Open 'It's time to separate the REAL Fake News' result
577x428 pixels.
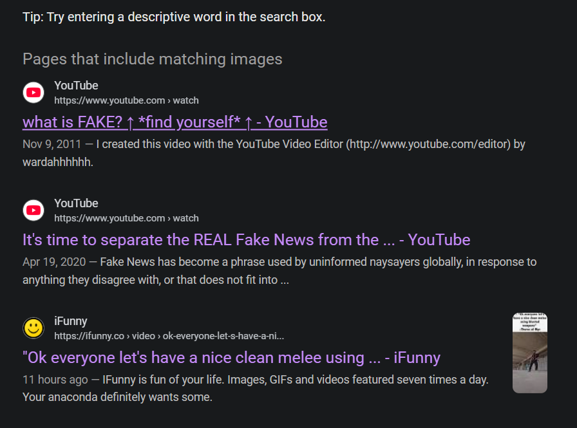tap(246, 239)
